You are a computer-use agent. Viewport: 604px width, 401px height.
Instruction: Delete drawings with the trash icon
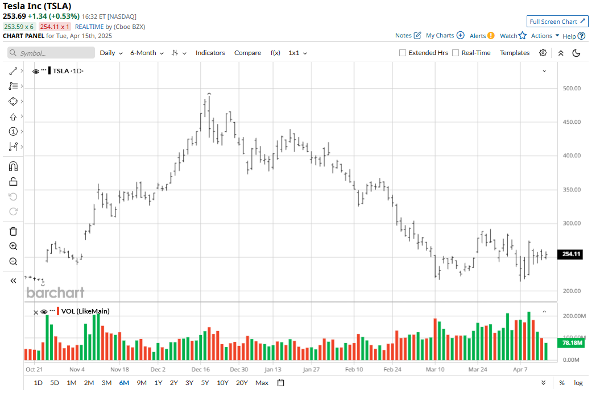(x=13, y=231)
